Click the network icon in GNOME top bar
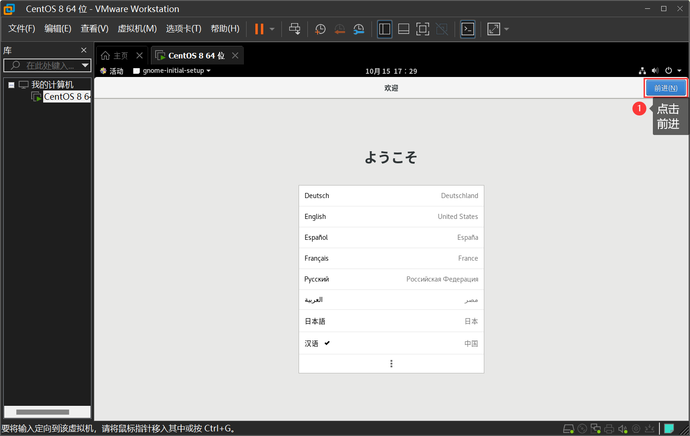690x436 pixels. (x=642, y=71)
